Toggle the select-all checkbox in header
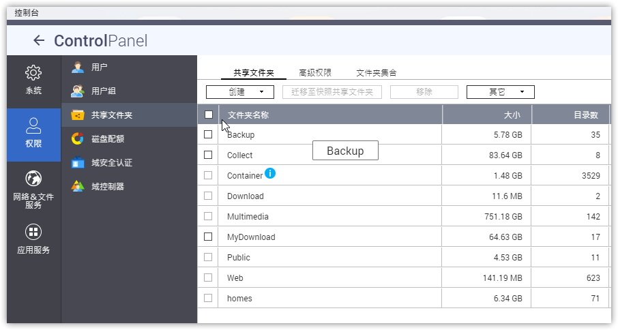This screenshot has width=618, height=330. pos(209,115)
